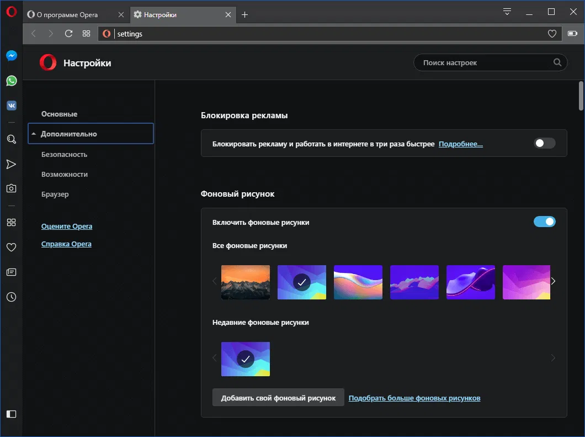Open VK messenger in the sidebar

pyautogui.click(x=11, y=106)
